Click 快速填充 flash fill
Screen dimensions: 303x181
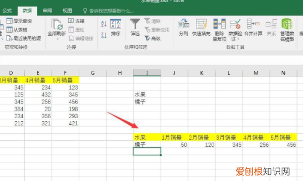coord(201,27)
